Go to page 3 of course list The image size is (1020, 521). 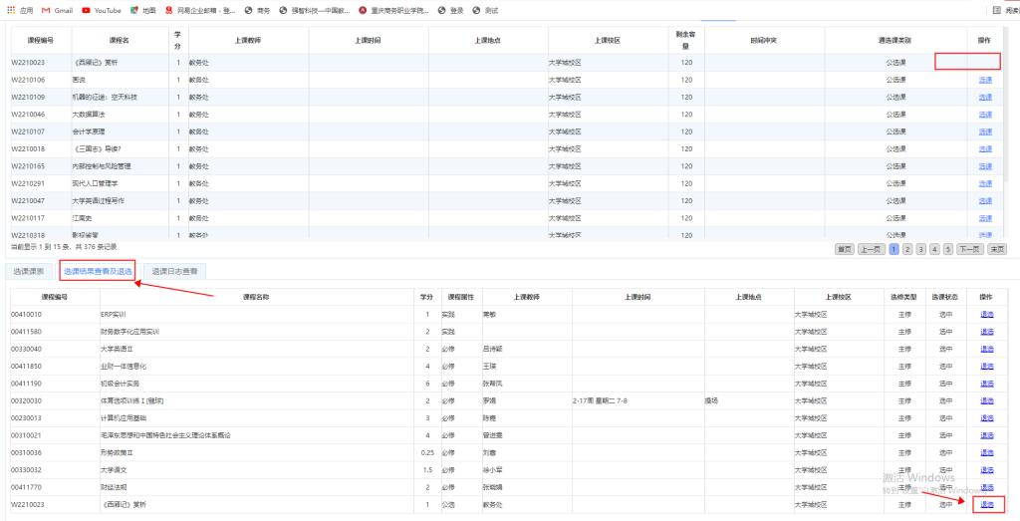(x=921, y=249)
